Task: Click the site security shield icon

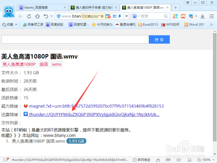Action: tap(59, 16)
